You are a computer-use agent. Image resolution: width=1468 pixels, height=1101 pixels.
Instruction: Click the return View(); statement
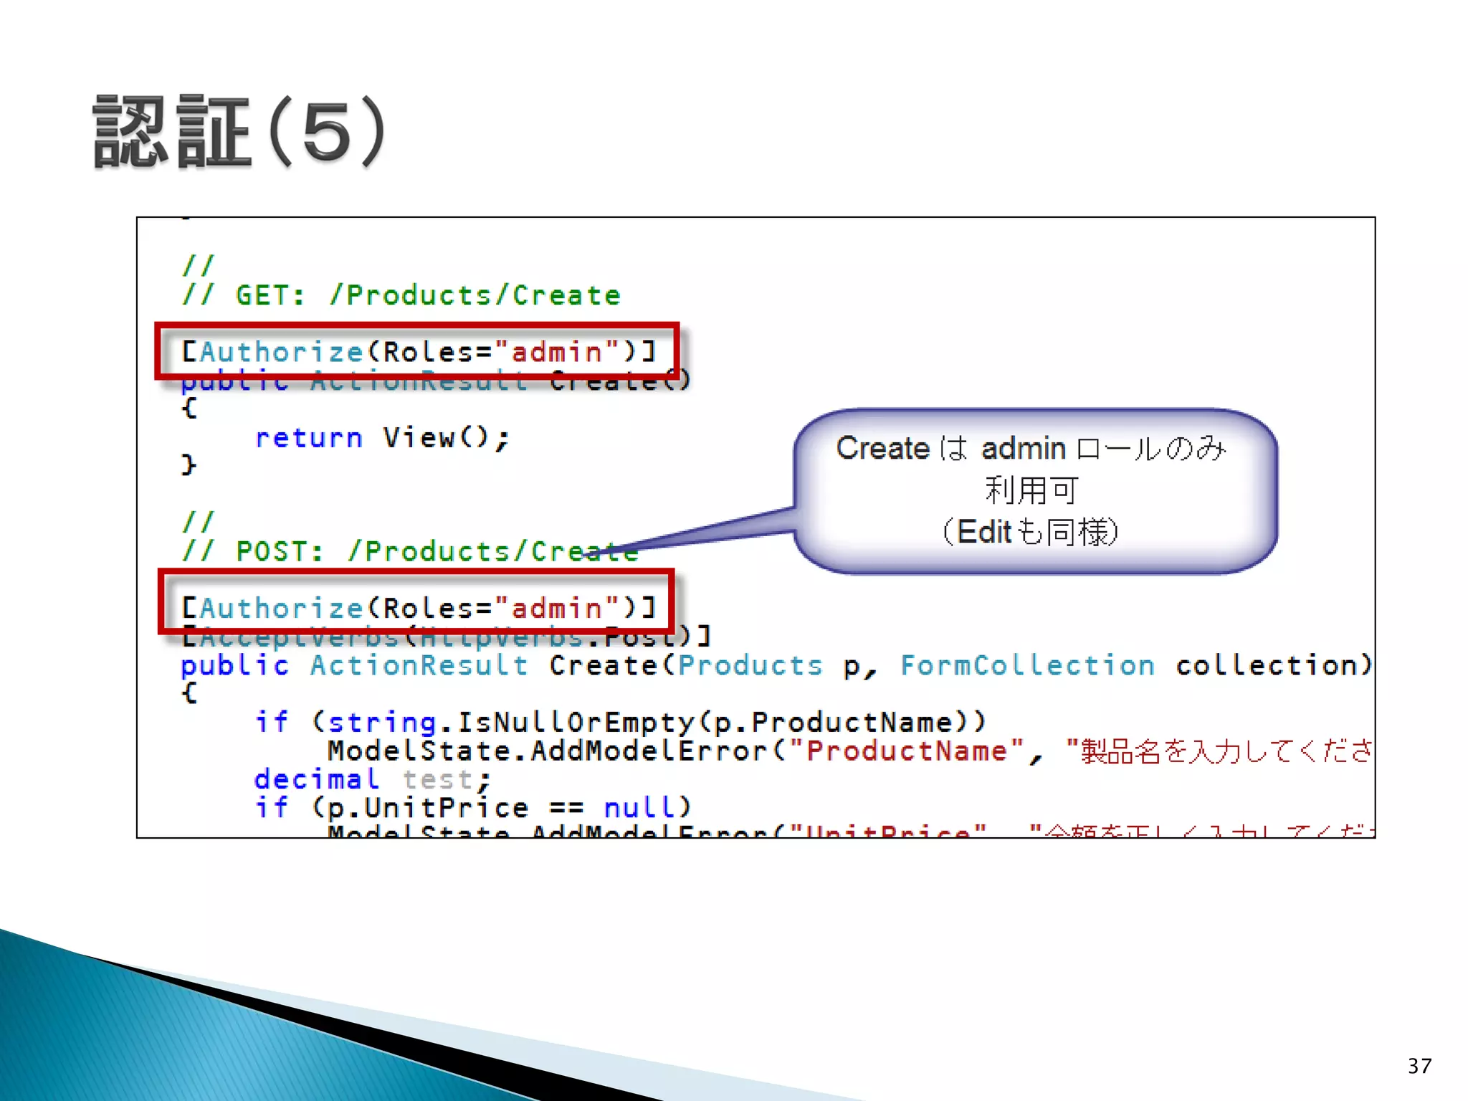[x=381, y=437]
